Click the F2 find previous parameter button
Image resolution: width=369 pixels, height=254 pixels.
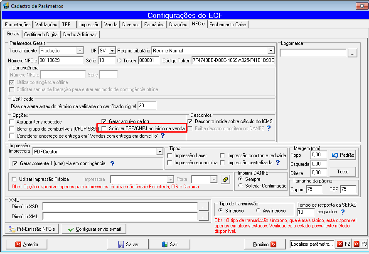point(343,244)
